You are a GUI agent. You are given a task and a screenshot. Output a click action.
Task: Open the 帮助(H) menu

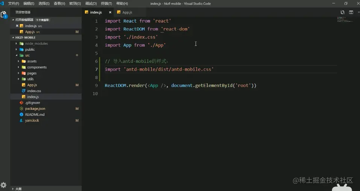click(122, 4)
